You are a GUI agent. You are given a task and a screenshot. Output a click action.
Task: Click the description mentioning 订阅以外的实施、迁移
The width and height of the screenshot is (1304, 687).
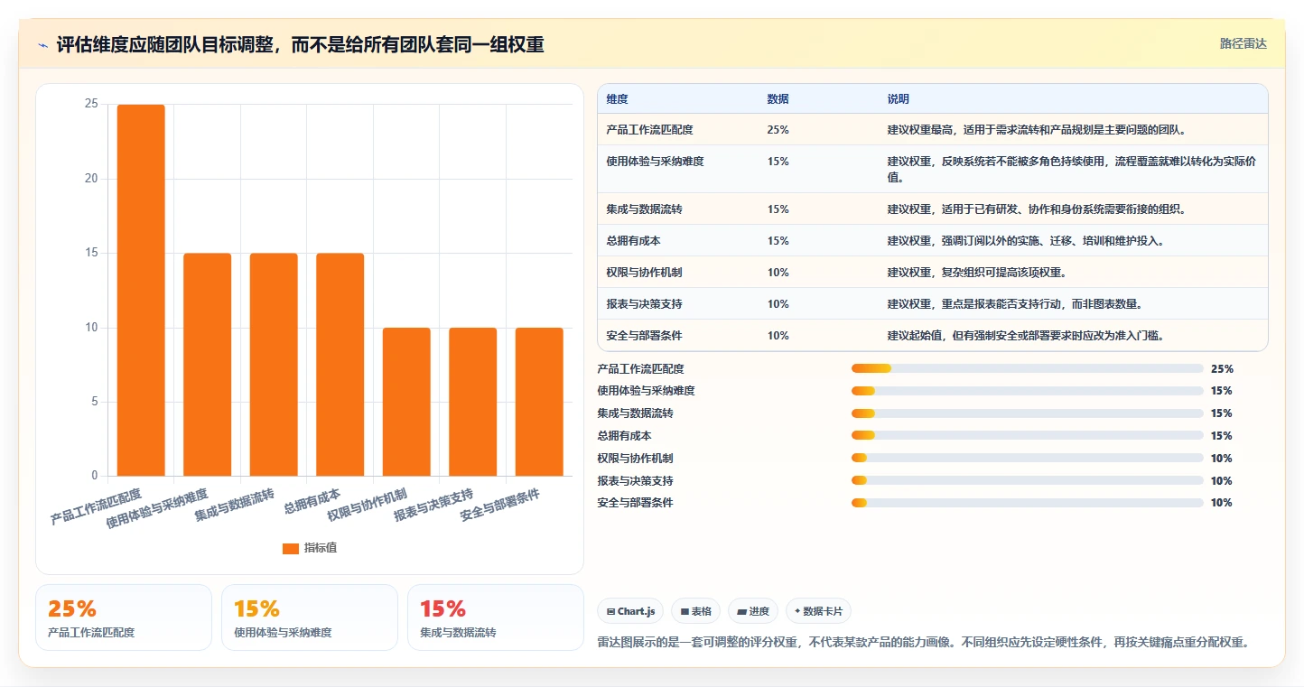[1026, 241]
